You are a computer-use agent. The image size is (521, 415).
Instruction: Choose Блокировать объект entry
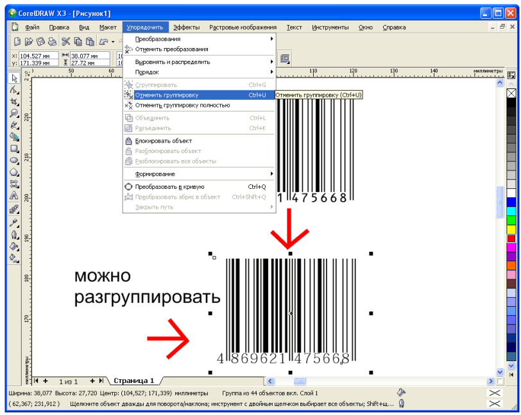[200, 141]
